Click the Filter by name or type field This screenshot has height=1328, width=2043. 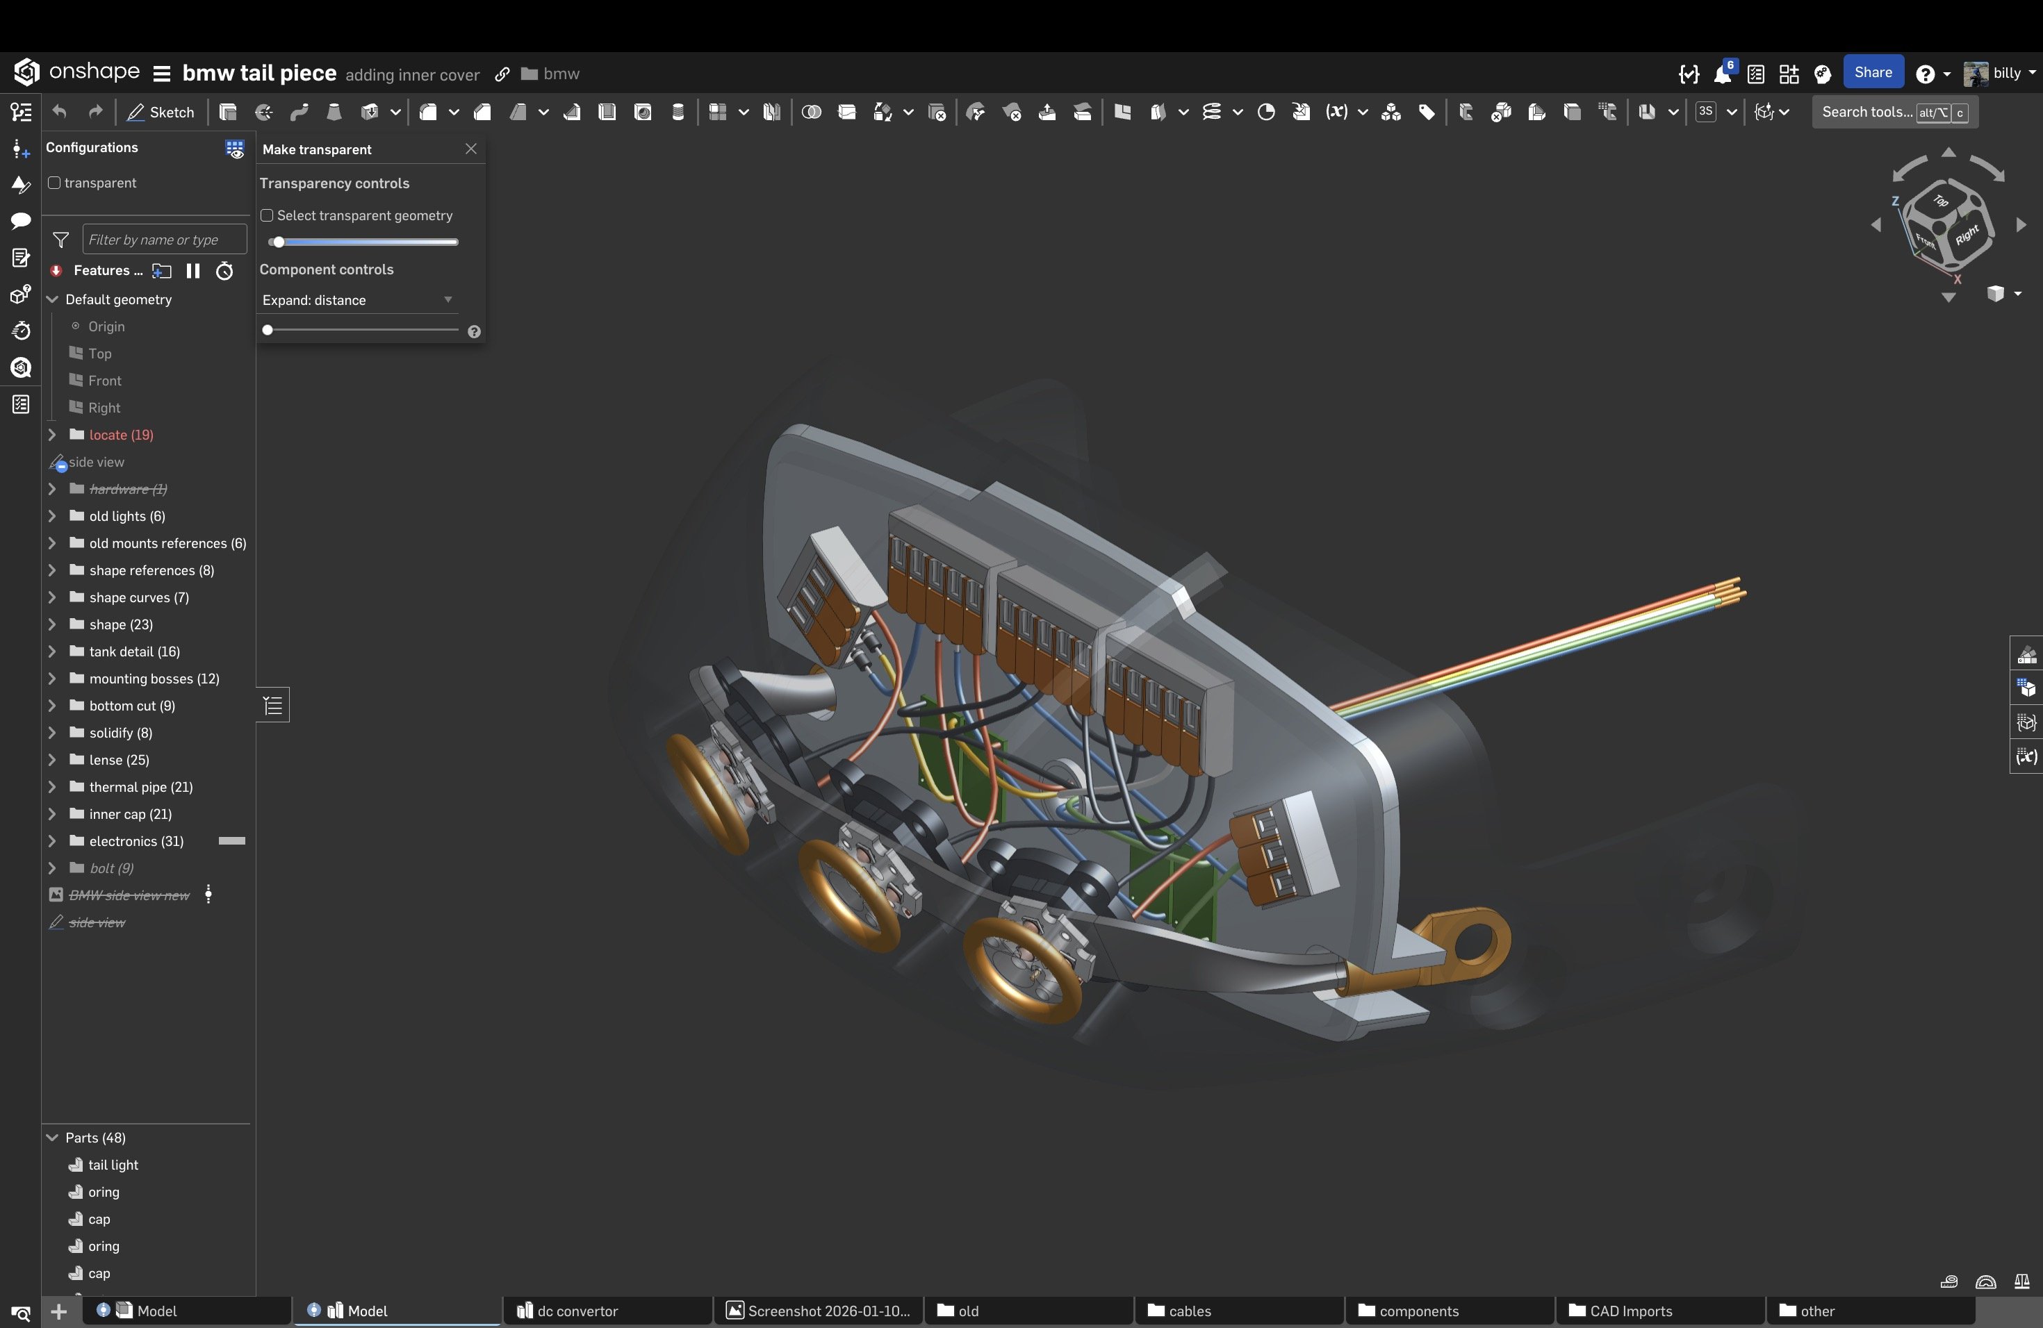point(164,240)
